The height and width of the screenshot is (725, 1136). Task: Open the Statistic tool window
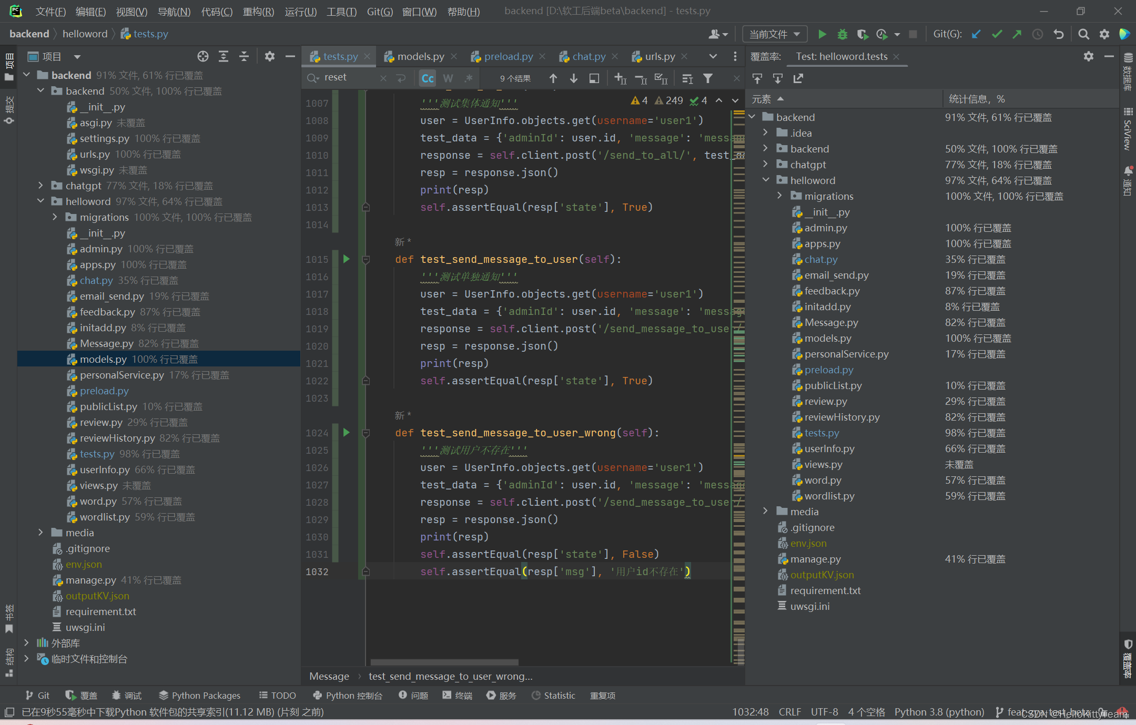(x=553, y=695)
